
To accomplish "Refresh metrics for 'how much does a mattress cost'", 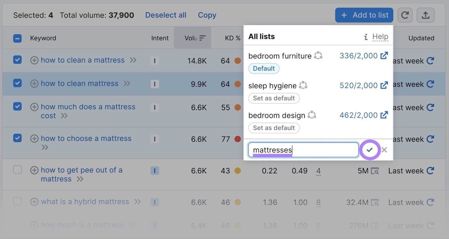I will click(430, 107).
